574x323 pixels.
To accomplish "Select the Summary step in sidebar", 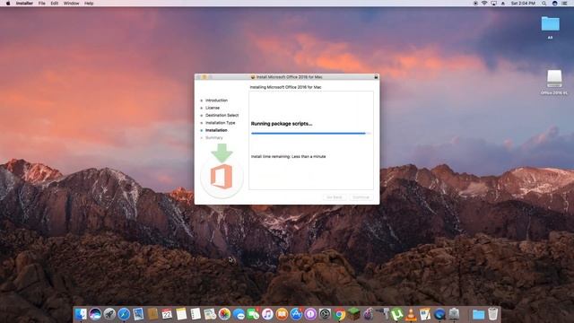I will tap(213, 137).
